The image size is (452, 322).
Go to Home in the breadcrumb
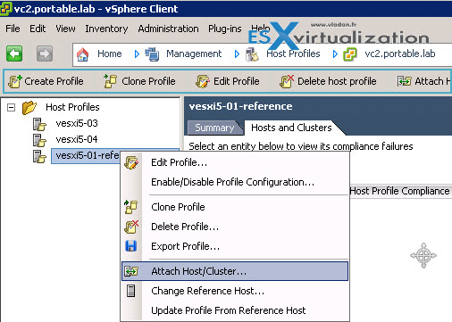click(x=110, y=54)
